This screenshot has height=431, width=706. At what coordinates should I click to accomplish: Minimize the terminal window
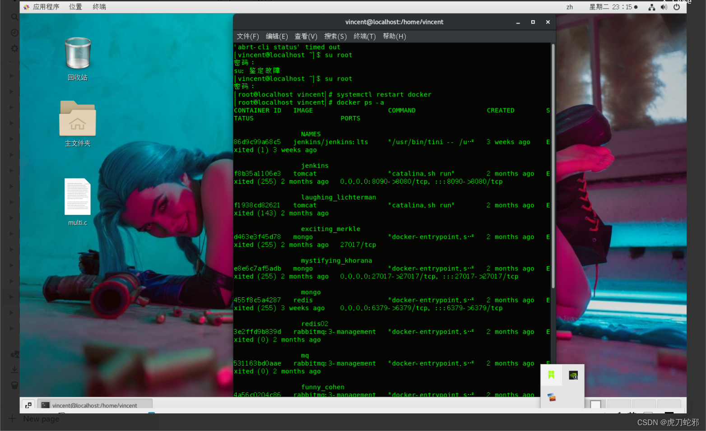point(518,22)
